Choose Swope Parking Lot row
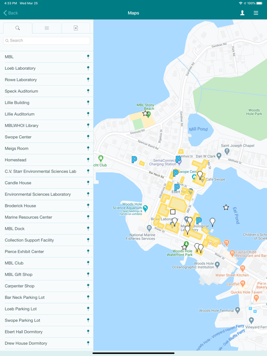Screen dimensions: 267x356 [x=47, y=320]
